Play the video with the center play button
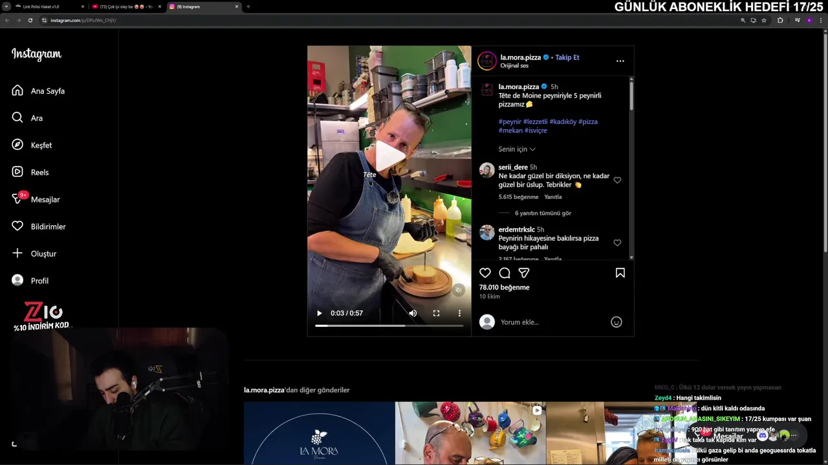This screenshot has width=828, height=465. pos(389,156)
